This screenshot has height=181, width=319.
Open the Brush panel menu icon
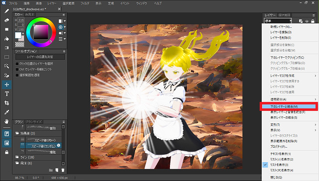[x=64, y=122]
